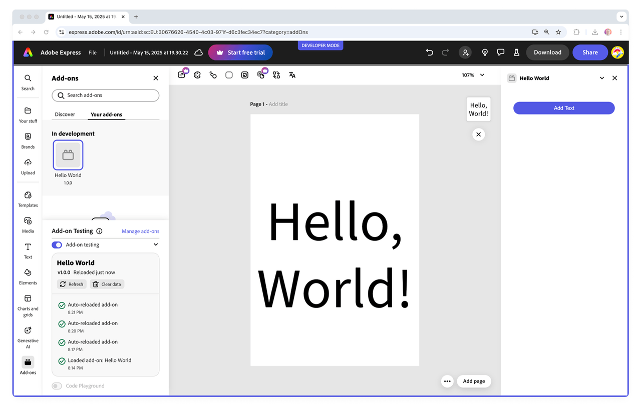Open the Translate tool in toolbar
Screen dimensions: 641x412
[x=292, y=75]
